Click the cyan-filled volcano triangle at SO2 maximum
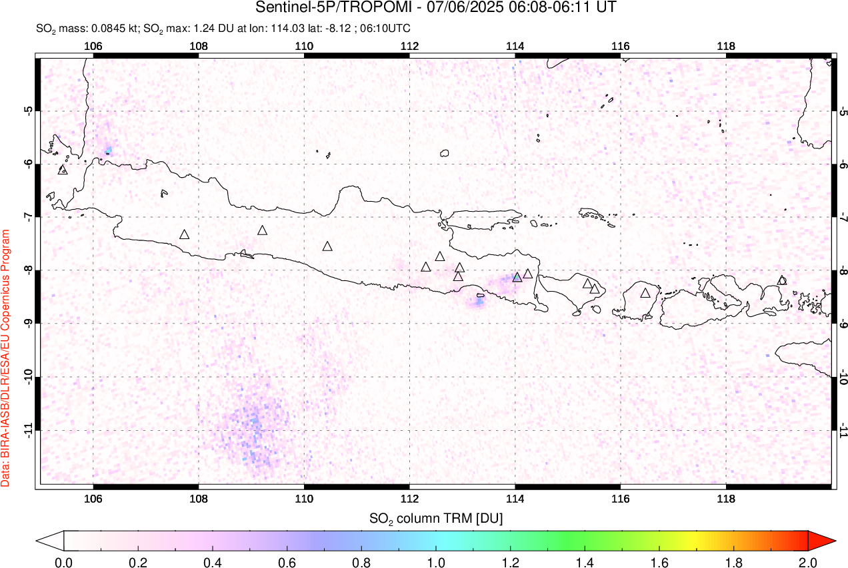 517,277
